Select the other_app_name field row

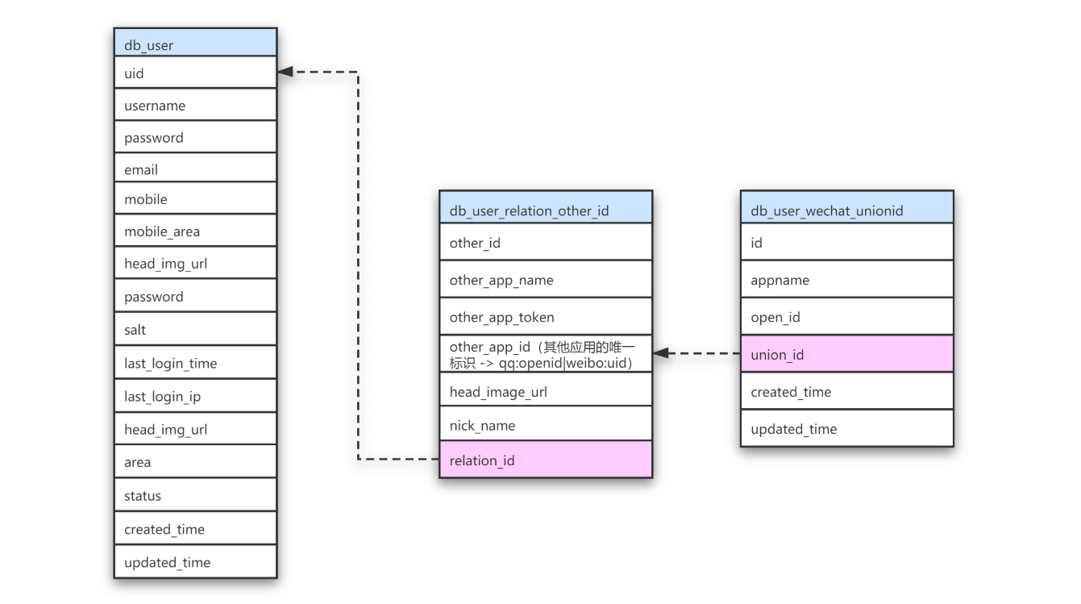[545, 280]
